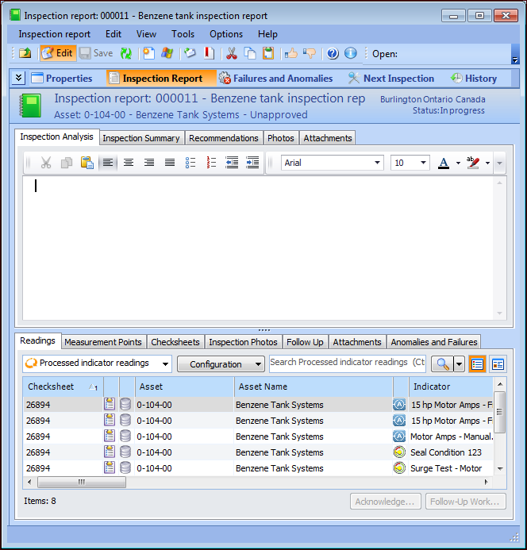Click the magnifier search button
The image size is (527, 550).
[442, 364]
